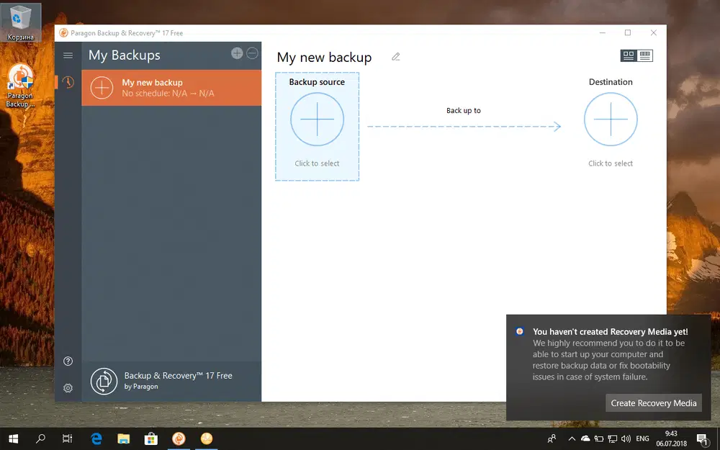Screen dimensions: 720x450
Task: Open the People icon in system tray
Action: (552, 439)
